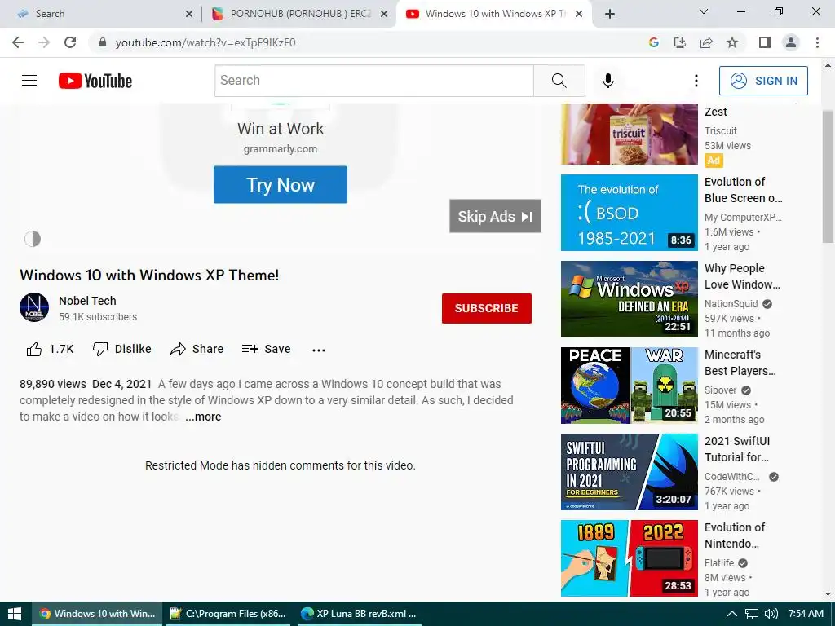
Task: Open YouTube settings three-dot menu
Action: pos(696,81)
